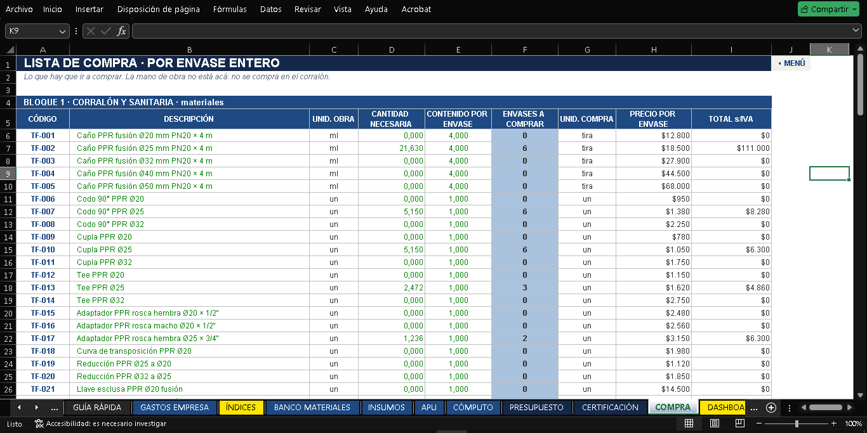Click inside the formula bar input
Screen dimensions: 867x433
click(492, 31)
